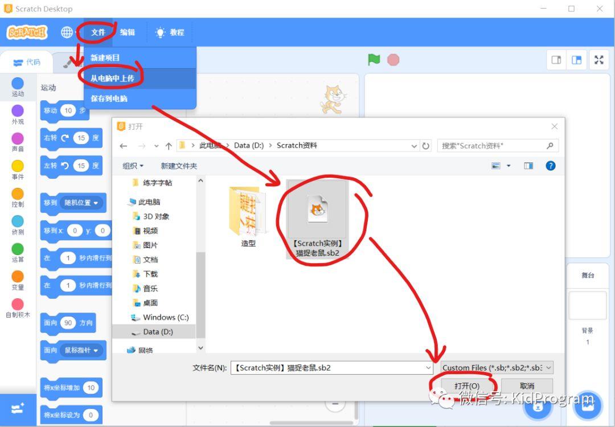Switch to large stage layout
This screenshot has width=615, height=427.
click(x=576, y=60)
